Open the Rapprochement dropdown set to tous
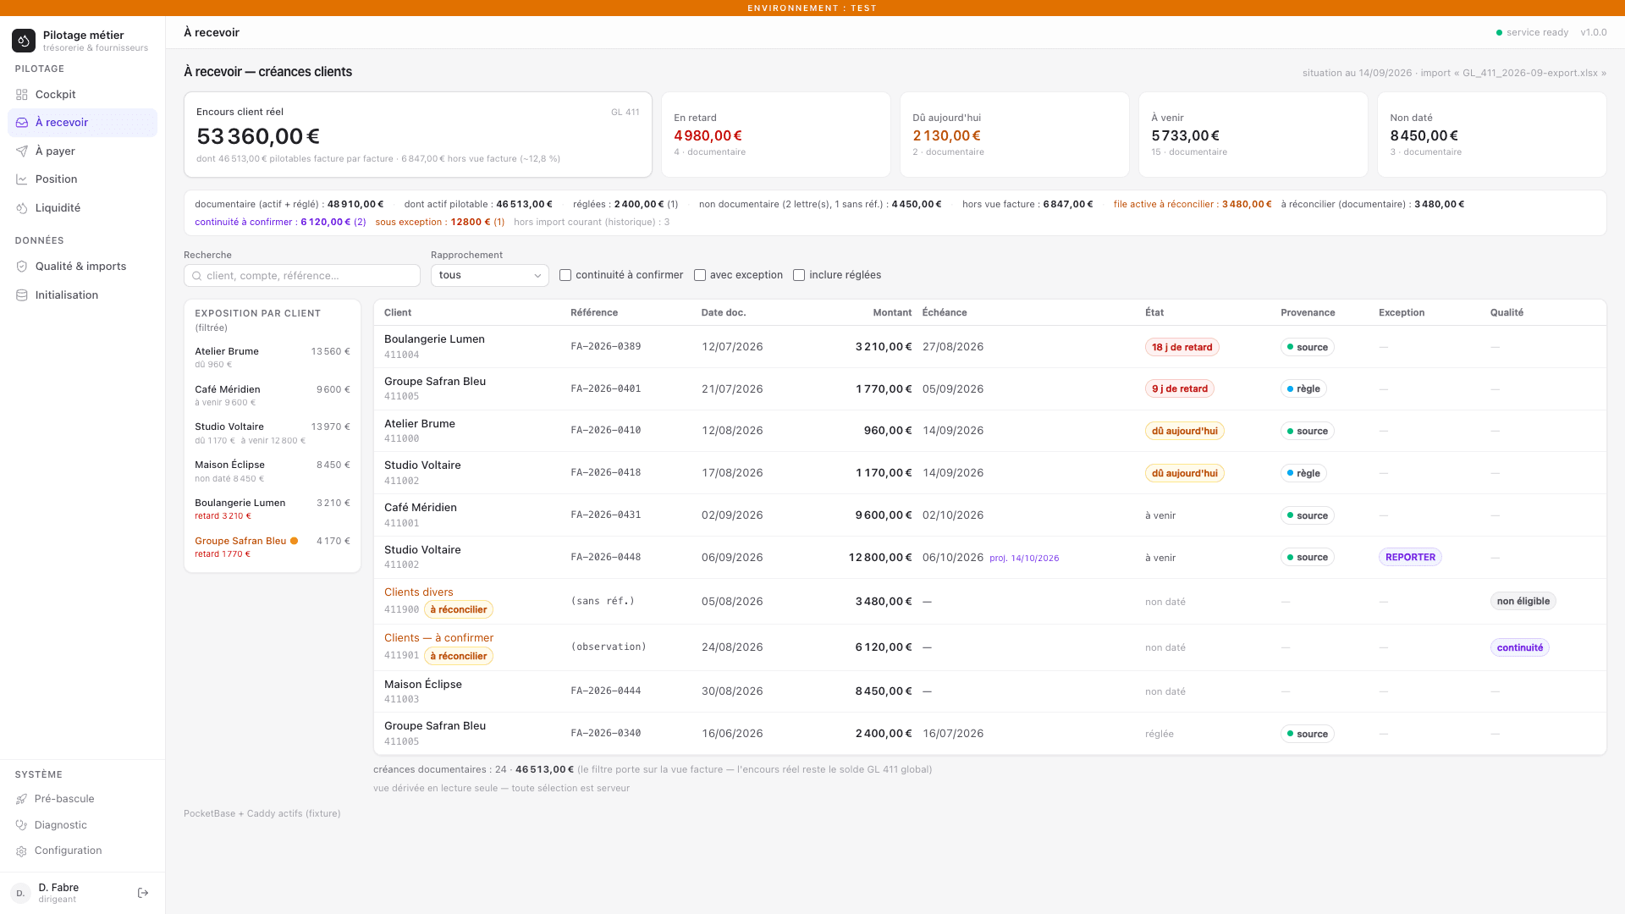This screenshot has width=1625, height=914. point(490,275)
